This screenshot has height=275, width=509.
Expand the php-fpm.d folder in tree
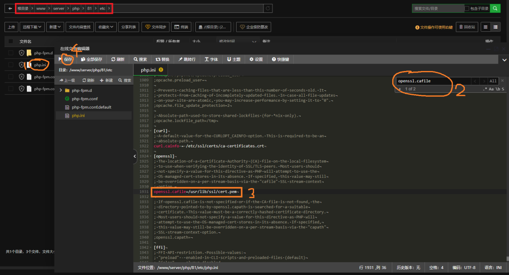pyautogui.click(x=61, y=90)
